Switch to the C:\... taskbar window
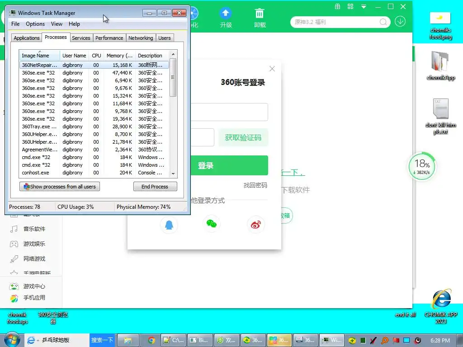The width and height of the screenshot is (463, 347). tap(174, 340)
